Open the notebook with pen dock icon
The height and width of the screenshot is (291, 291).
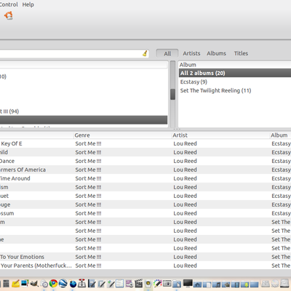pyautogui.click(x=92, y=283)
